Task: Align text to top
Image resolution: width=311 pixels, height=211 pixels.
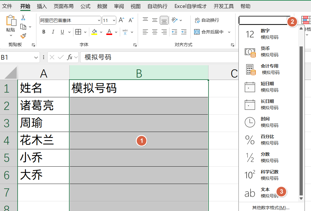Action: (145, 20)
